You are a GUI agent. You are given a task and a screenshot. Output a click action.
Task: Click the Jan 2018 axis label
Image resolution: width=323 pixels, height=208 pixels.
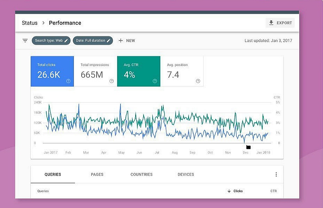tap(263, 152)
